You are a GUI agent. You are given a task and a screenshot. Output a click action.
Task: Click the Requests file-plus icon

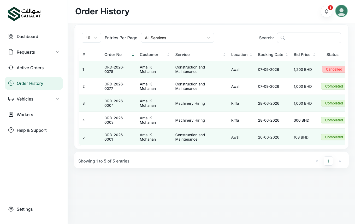(11, 52)
